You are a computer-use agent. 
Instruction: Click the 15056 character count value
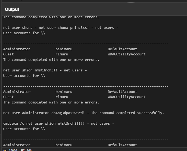[13, 150]
